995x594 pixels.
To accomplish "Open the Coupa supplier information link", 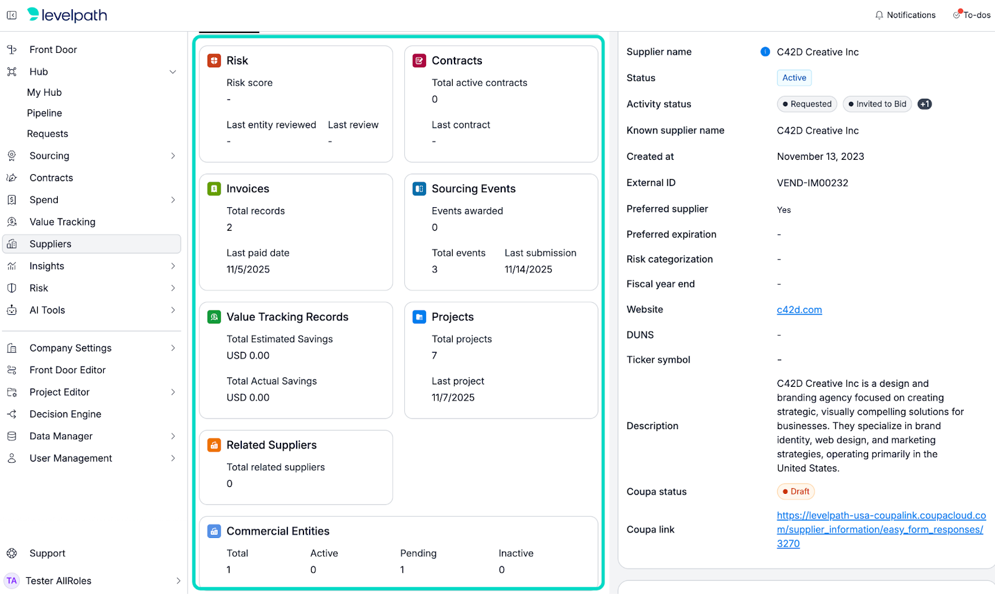I will coord(881,529).
